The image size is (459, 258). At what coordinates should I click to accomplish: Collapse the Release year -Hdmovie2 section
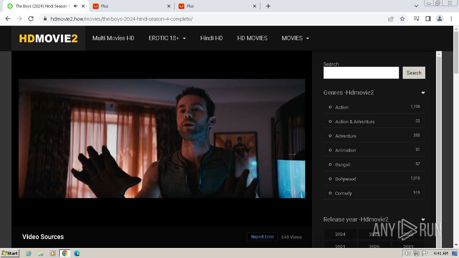click(x=423, y=219)
